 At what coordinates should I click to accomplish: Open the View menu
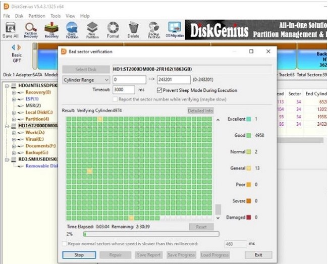[70, 16]
